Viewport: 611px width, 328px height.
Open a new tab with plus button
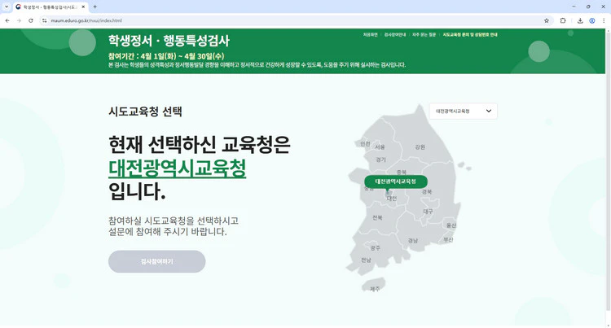pyautogui.click(x=95, y=7)
